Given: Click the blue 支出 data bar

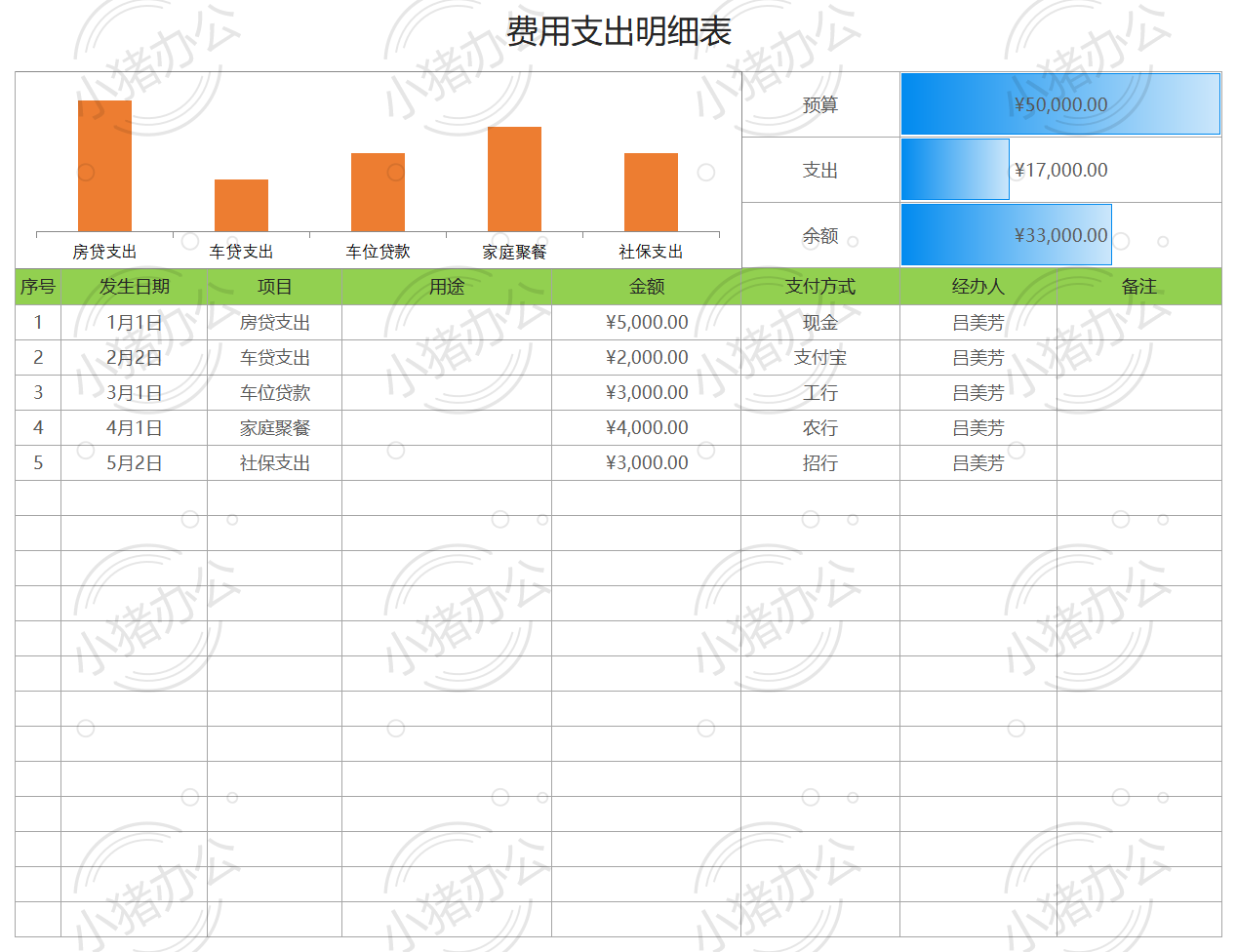Looking at the screenshot, I should (955, 170).
